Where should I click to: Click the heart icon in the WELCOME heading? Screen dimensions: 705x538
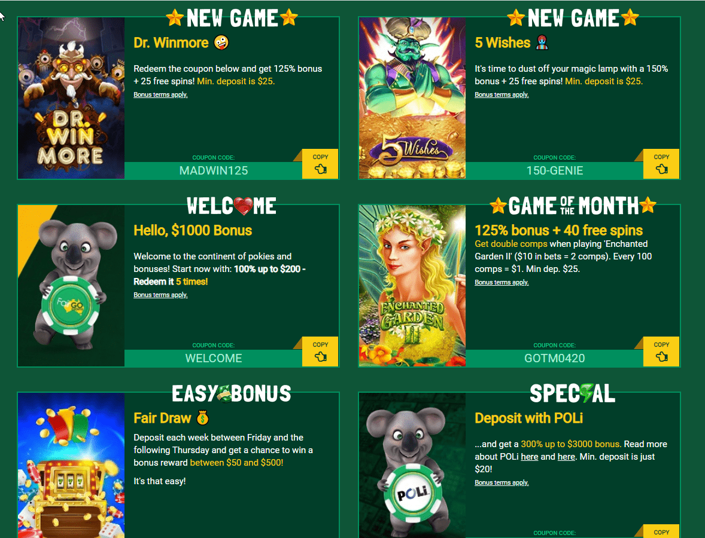[x=243, y=206]
